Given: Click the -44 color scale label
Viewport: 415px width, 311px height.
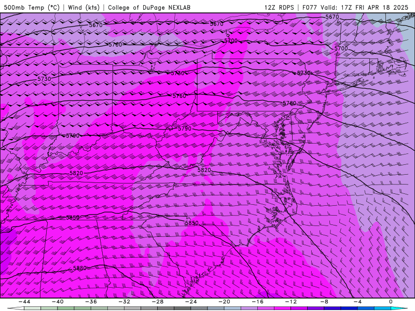Looking at the screenshot, I should tap(24, 302).
